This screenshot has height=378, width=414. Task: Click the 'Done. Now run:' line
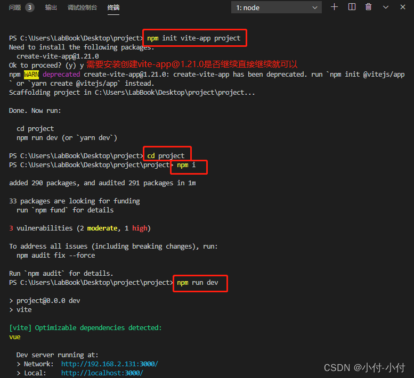tap(35, 111)
